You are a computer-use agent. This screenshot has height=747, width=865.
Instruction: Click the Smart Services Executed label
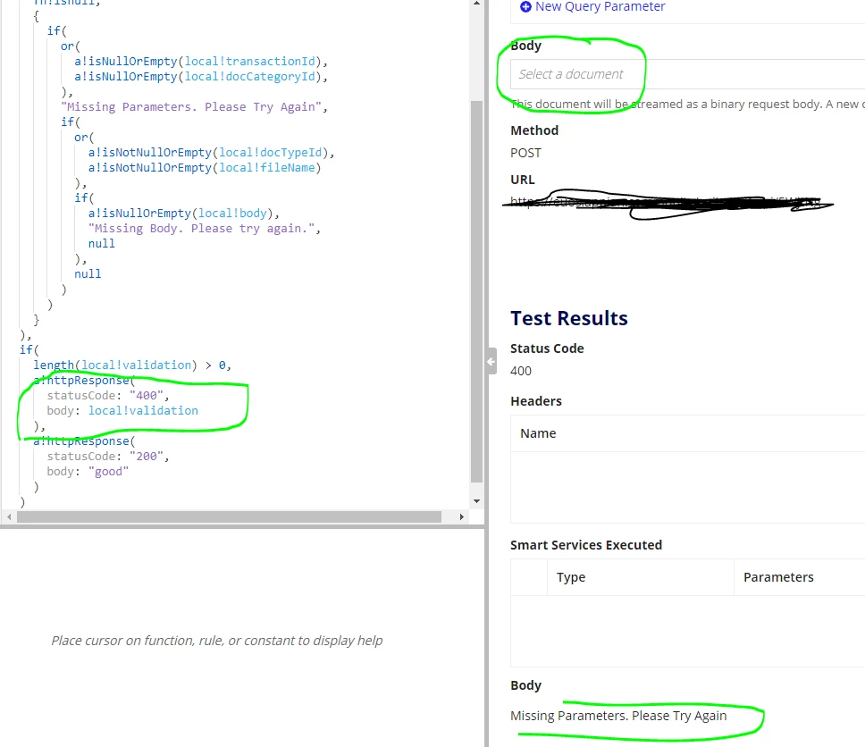pos(586,545)
